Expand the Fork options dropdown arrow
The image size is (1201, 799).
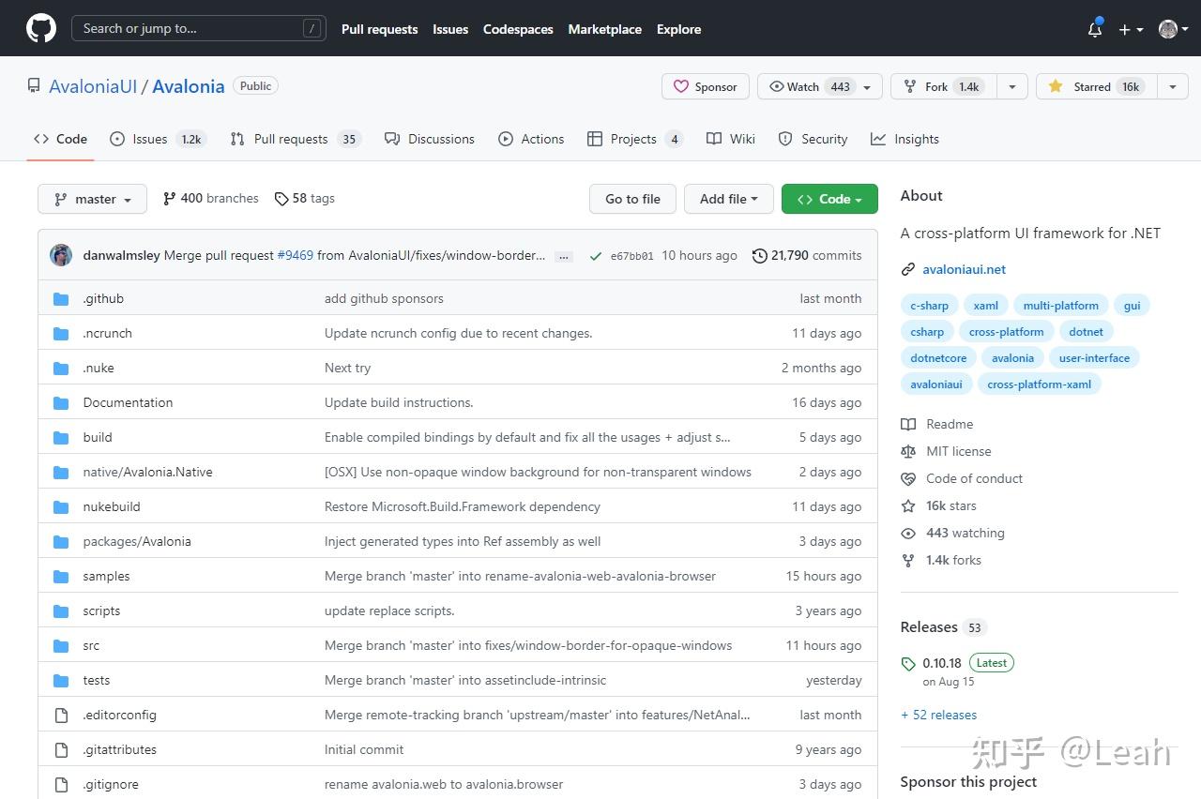click(x=1011, y=86)
